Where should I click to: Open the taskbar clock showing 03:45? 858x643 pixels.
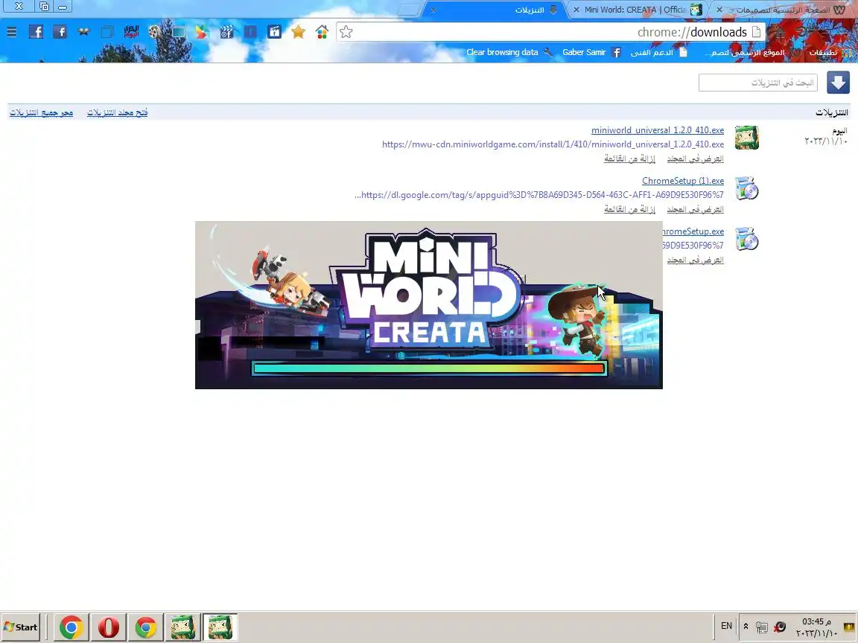tap(816, 627)
